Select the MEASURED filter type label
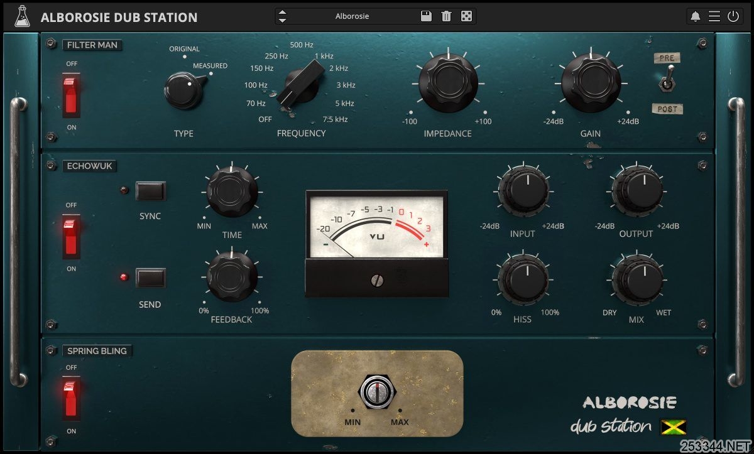 210,66
